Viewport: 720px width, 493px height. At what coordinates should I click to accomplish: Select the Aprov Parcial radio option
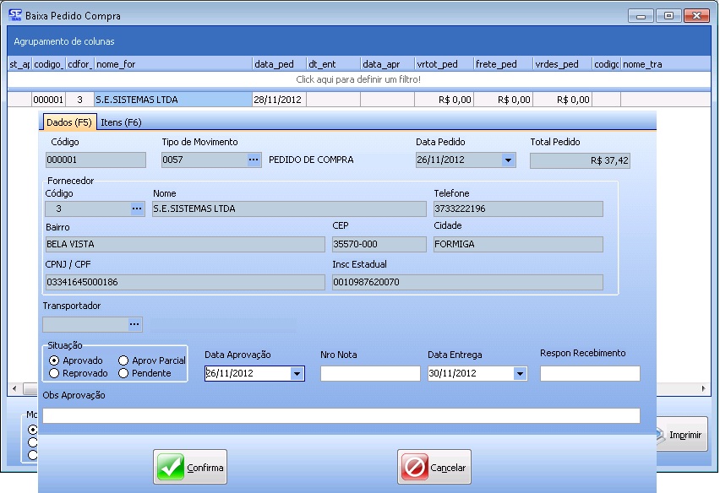point(124,360)
